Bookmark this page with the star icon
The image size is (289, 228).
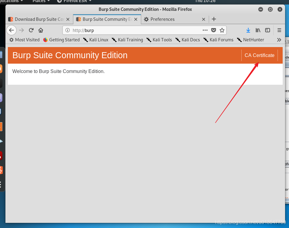[x=222, y=30]
